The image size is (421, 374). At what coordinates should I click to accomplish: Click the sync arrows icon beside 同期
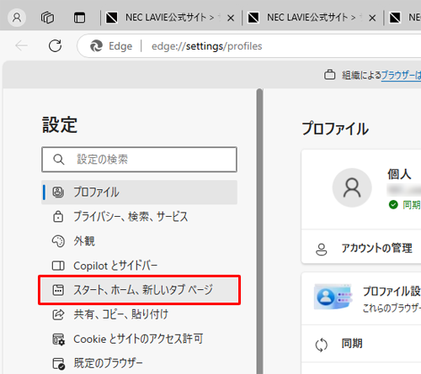[x=322, y=345]
